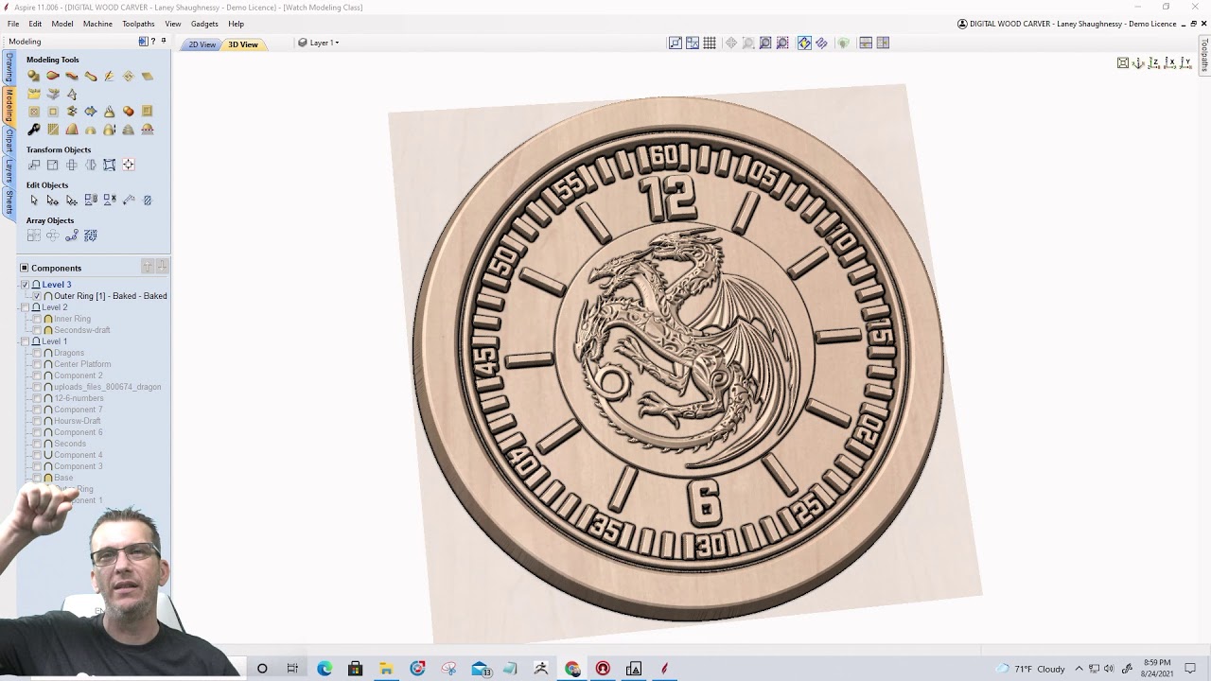Select the Component 7 tree row
This screenshot has width=1211, height=681.
78,410
